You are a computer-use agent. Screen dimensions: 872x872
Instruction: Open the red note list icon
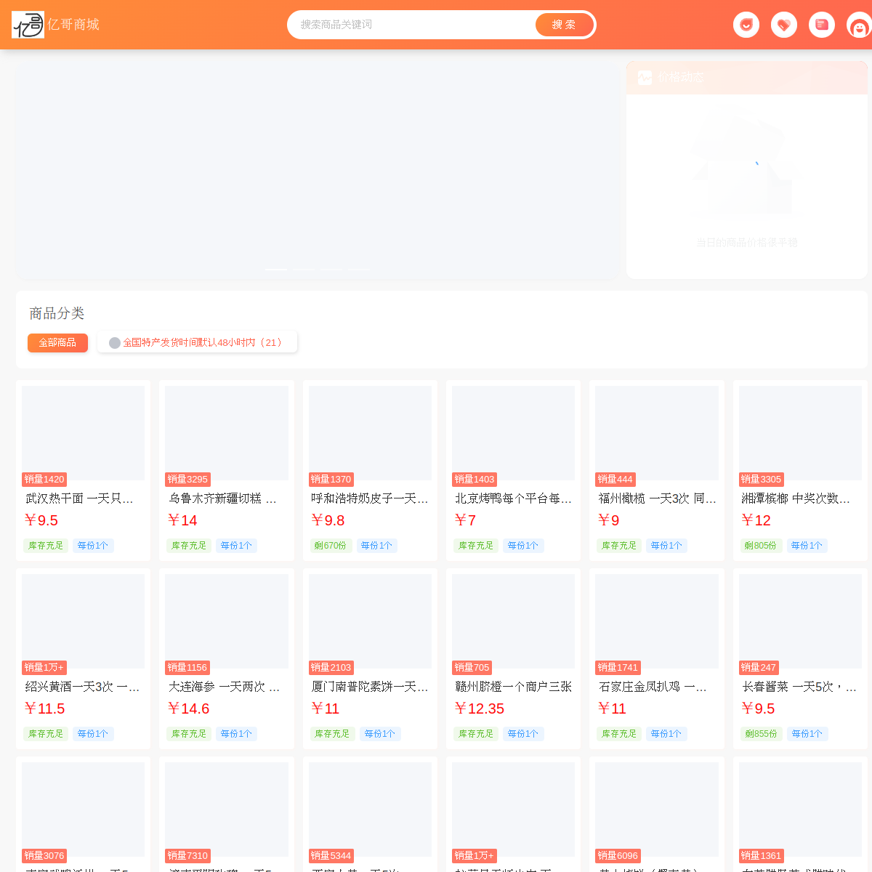(x=822, y=25)
